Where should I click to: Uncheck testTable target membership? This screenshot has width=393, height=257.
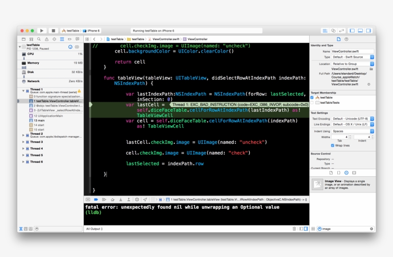[312, 97]
